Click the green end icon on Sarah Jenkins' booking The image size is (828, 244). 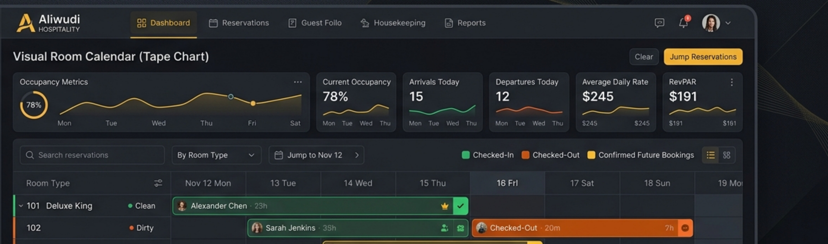tap(460, 228)
